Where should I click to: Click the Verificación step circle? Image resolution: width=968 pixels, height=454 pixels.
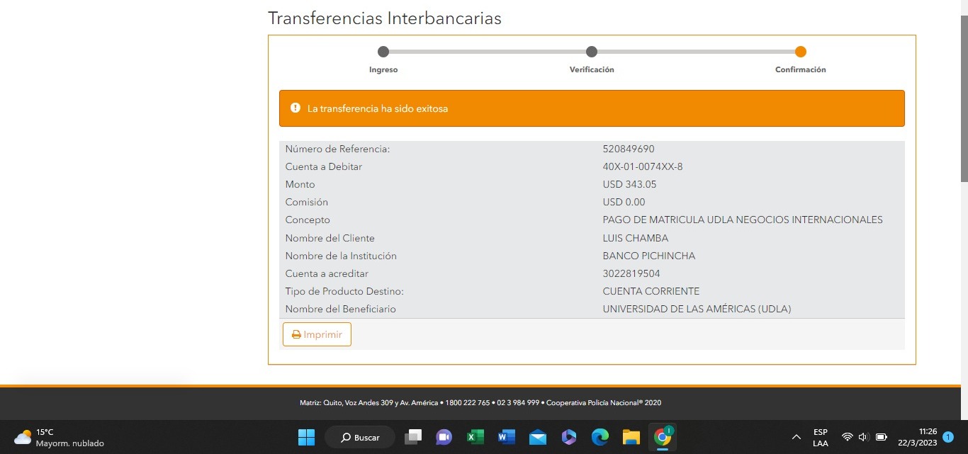click(x=592, y=52)
